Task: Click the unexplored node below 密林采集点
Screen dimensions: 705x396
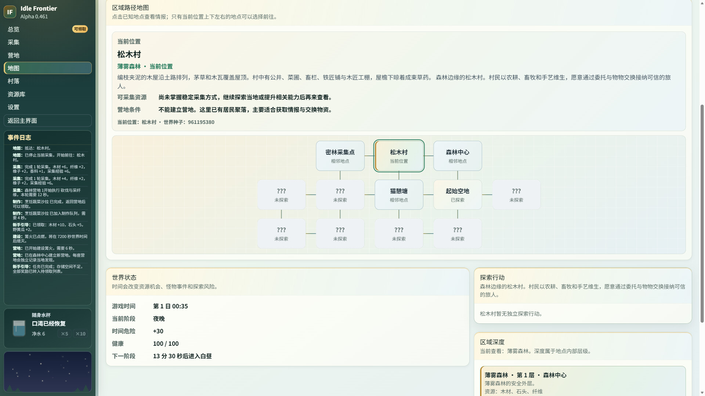Action: (x=340, y=195)
